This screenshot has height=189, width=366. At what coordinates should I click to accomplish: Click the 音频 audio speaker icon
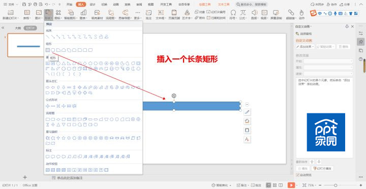pyautogui.click(x=255, y=13)
